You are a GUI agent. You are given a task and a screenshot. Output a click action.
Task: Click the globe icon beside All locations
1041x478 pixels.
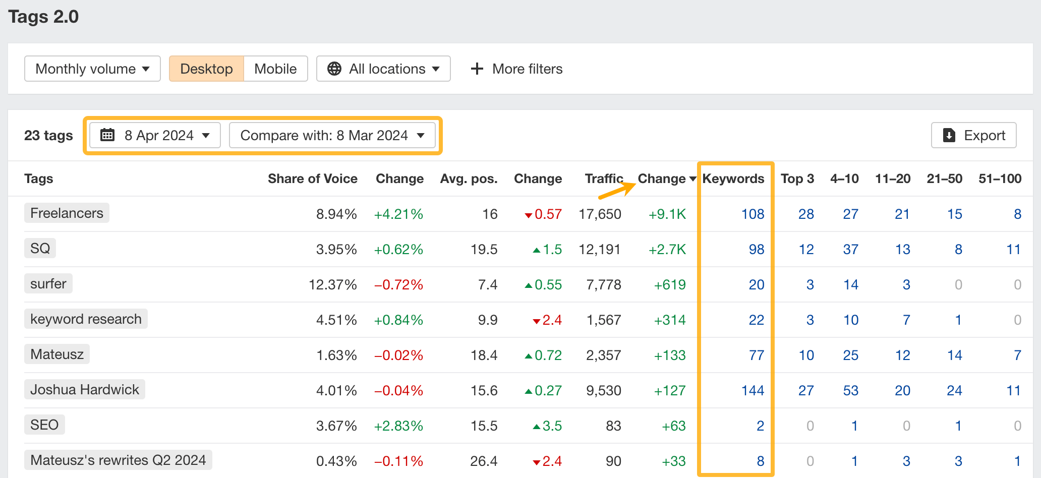[x=334, y=69]
